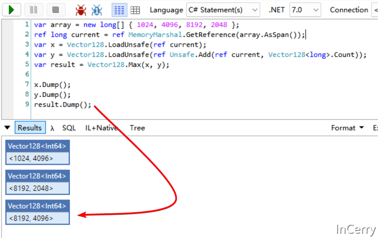The height and width of the screenshot is (238, 378).
Task: Change the .NET version from 7.0
Action: tap(305, 10)
